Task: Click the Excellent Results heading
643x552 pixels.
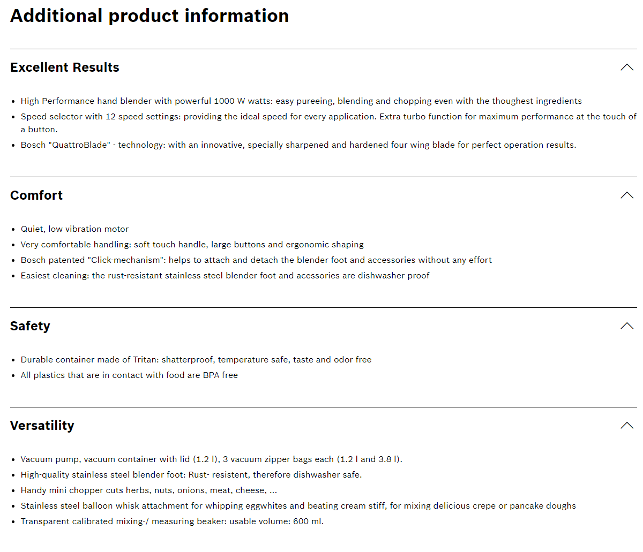Action: click(65, 67)
